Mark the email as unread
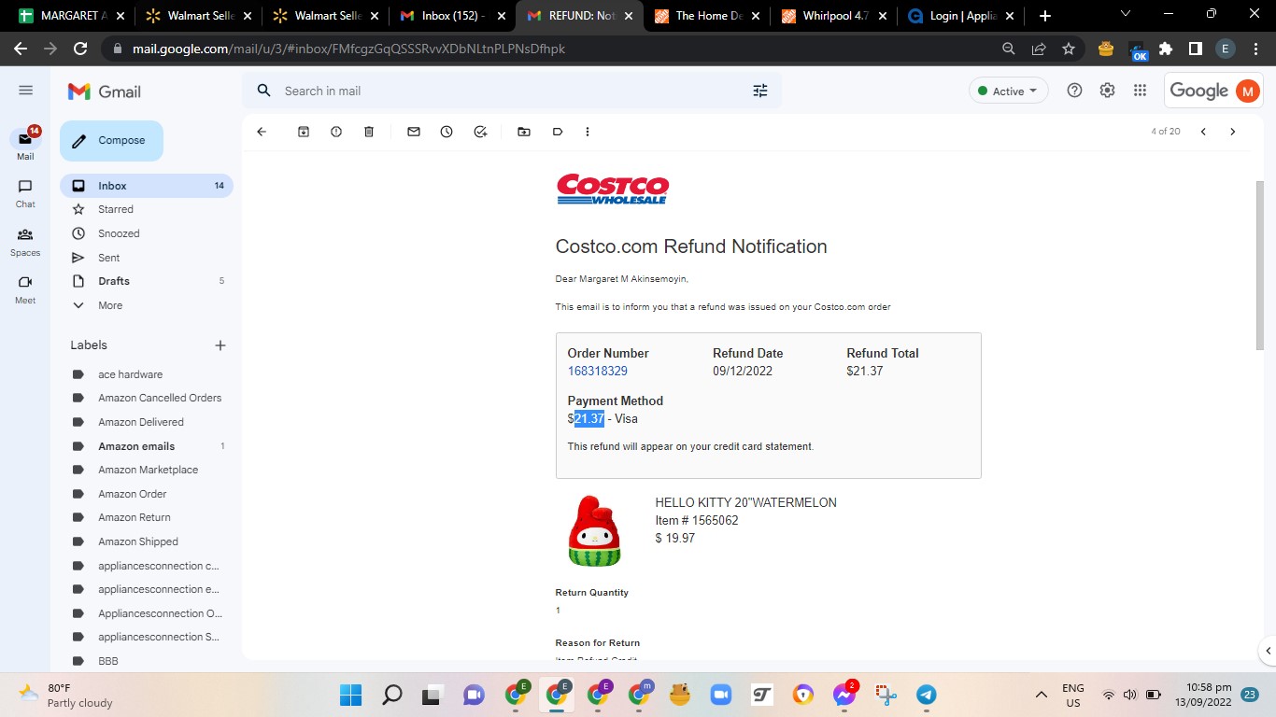This screenshot has width=1276, height=717. [414, 132]
